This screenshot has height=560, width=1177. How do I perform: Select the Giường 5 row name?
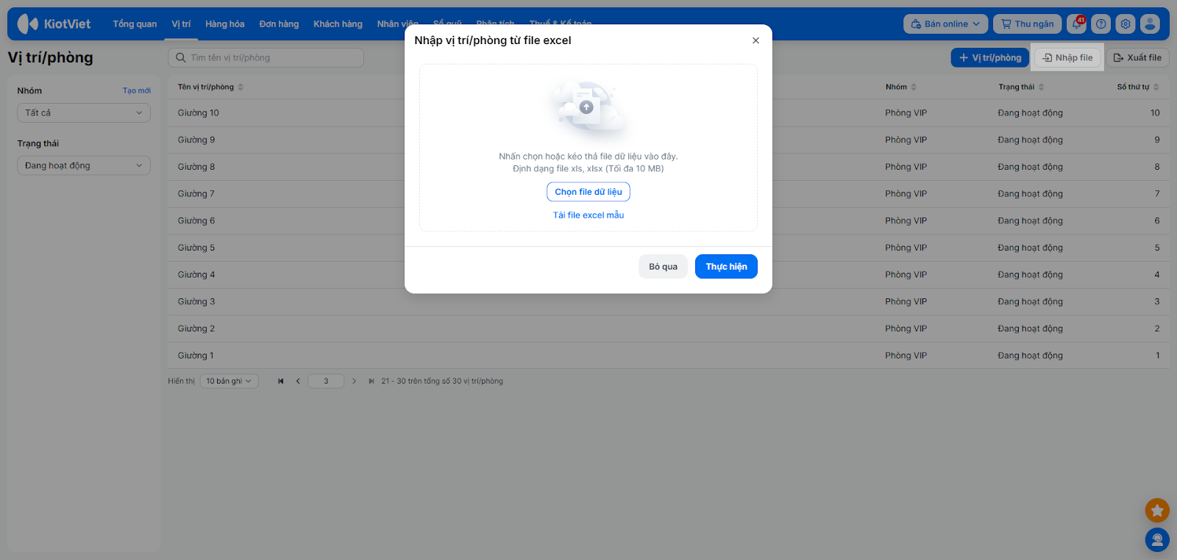pos(196,248)
